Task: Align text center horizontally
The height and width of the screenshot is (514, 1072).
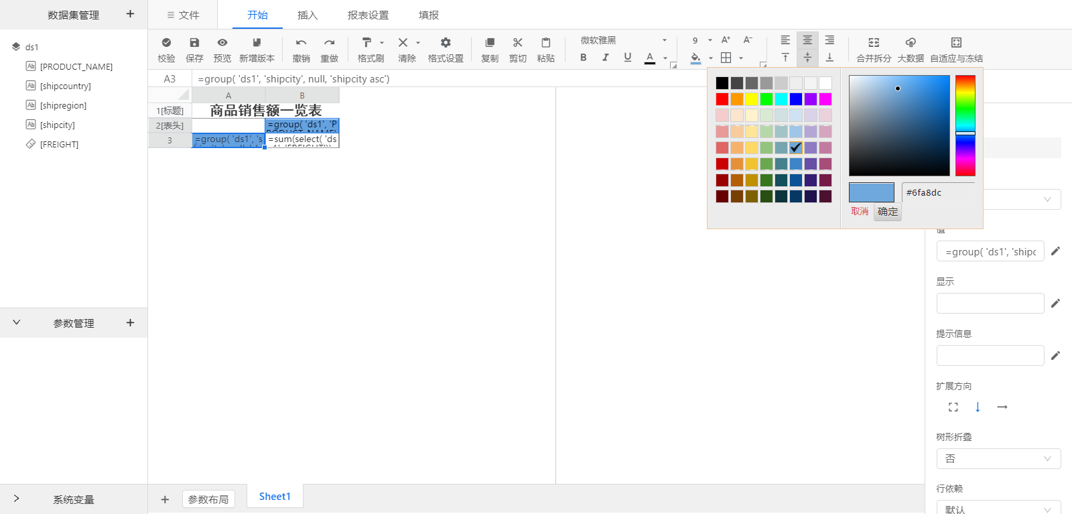Action: tap(807, 40)
